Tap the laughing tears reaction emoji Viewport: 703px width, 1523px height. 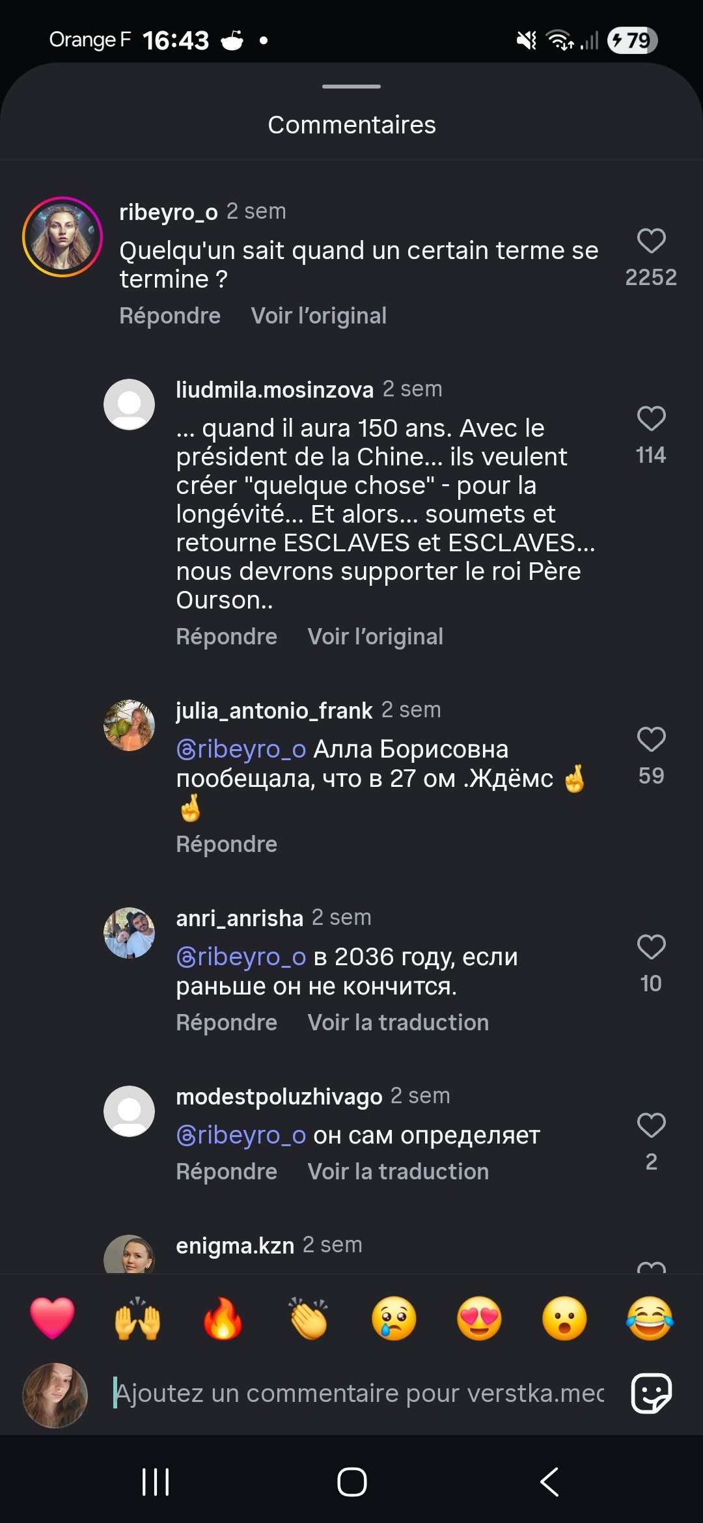pos(650,1319)
